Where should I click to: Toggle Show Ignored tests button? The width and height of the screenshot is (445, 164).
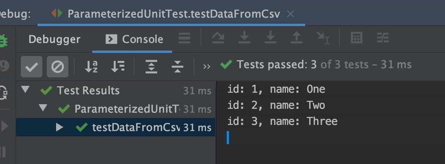tap(58, 67)
